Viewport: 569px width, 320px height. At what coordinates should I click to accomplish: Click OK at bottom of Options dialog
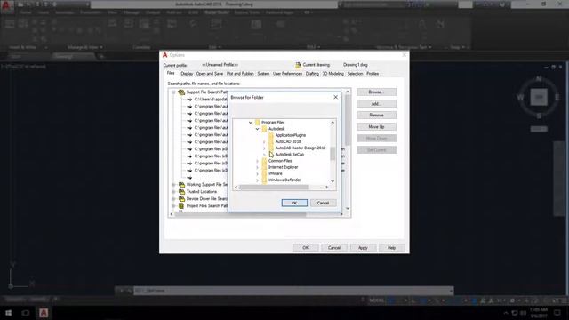306,248
